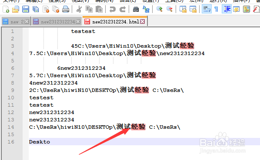This screenshot has width=260, height=160.
Task: Click line number 1 in the margin
Action: 13,31
